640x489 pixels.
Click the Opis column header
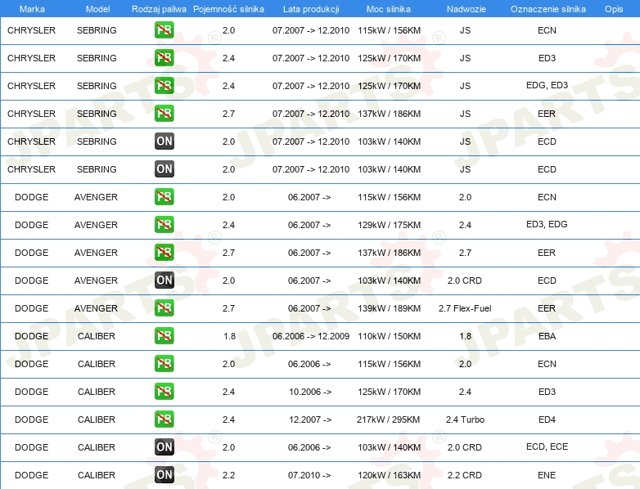click(x=613, y=8)
